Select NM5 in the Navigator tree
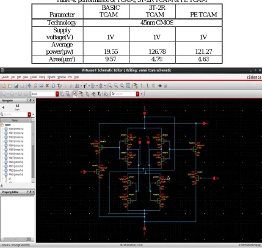 pyautogui.click(x=16, y=150)
